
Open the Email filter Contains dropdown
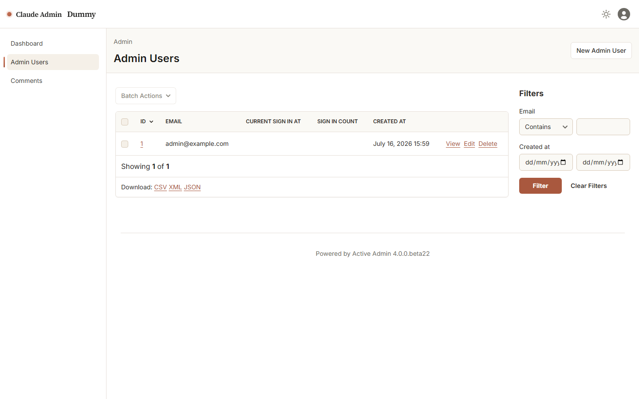pyautogui.click(x=546, y=127)
